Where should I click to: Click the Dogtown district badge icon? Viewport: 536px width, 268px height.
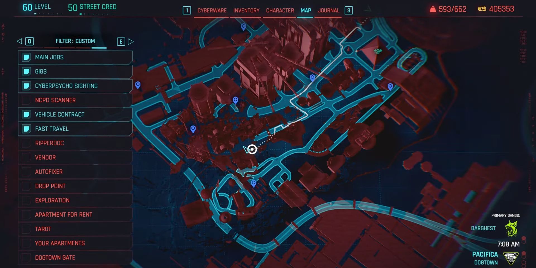[511, 259]
